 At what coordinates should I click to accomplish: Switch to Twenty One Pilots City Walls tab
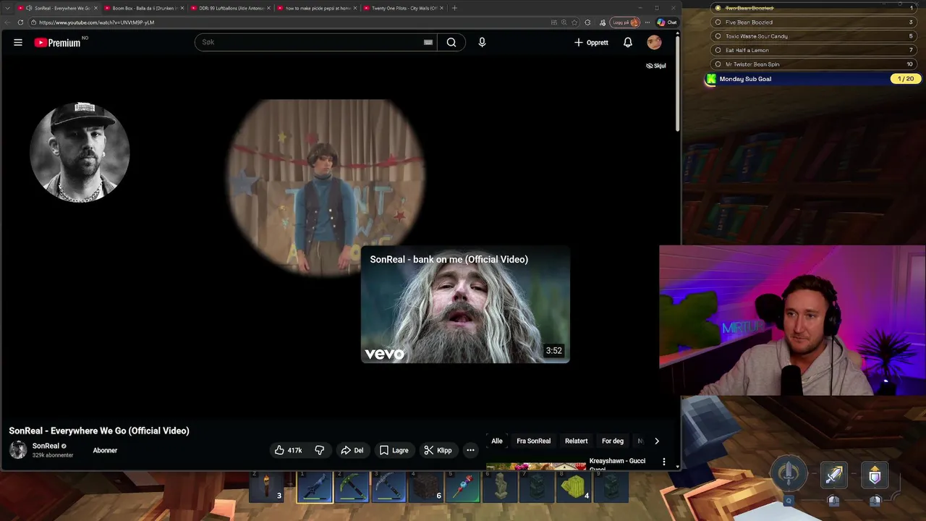(x=404, y=8)
